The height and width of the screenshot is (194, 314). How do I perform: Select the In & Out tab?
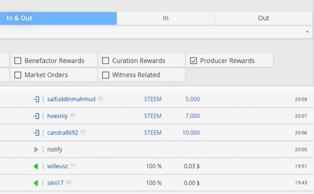[x=58, y=18]
